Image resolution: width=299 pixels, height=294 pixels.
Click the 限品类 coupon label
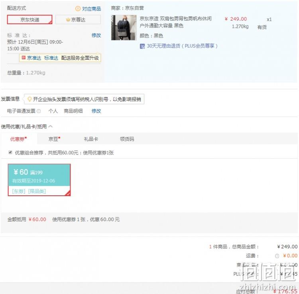tap(37, 191)
